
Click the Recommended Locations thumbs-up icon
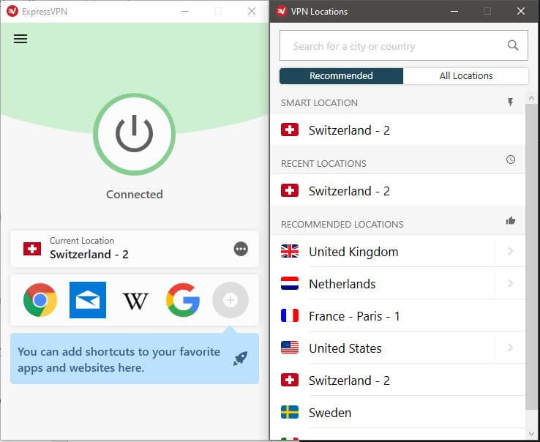click(x=511, y=220)
